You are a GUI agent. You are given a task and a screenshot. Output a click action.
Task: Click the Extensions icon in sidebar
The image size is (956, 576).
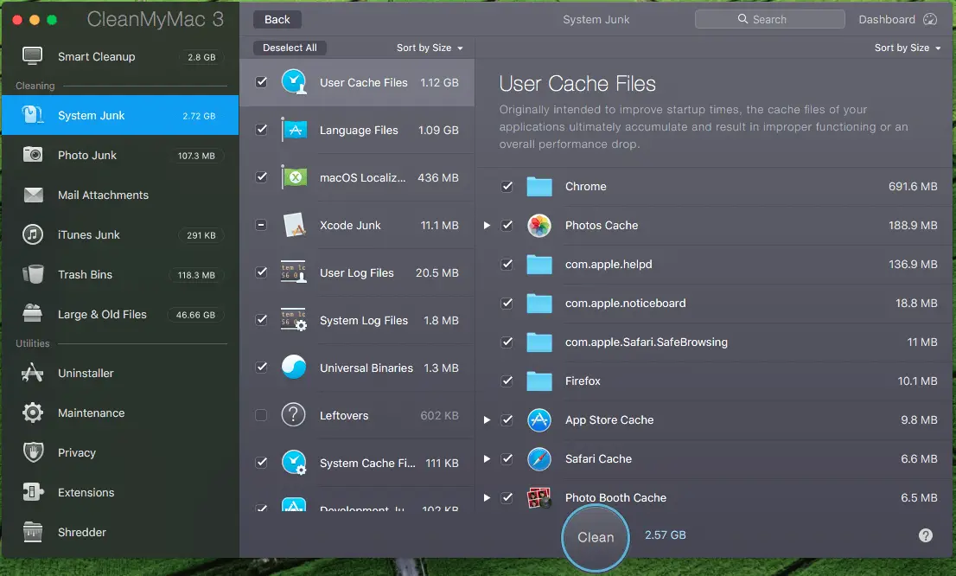[x=33, y=492]
